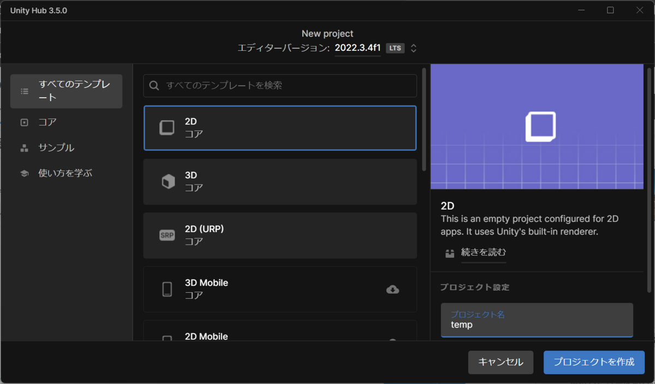Choose the 2D (URP) template card
This screenshot has width=655, height=384.
click(x=280, y=235)
